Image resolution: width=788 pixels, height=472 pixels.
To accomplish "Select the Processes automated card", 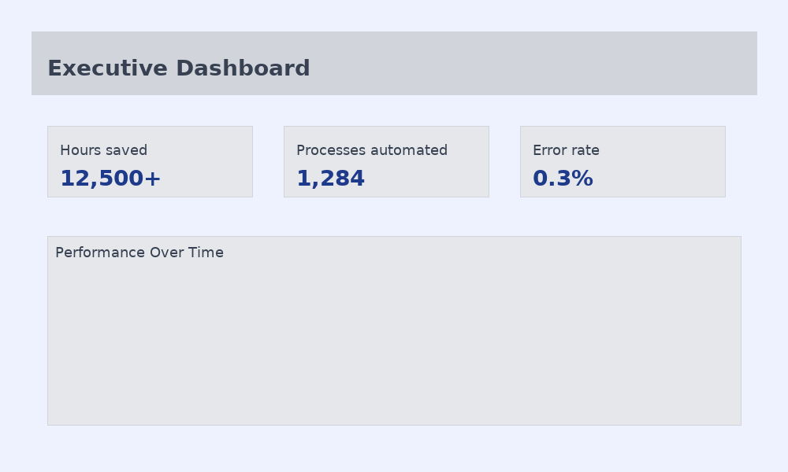I will 386,161.
